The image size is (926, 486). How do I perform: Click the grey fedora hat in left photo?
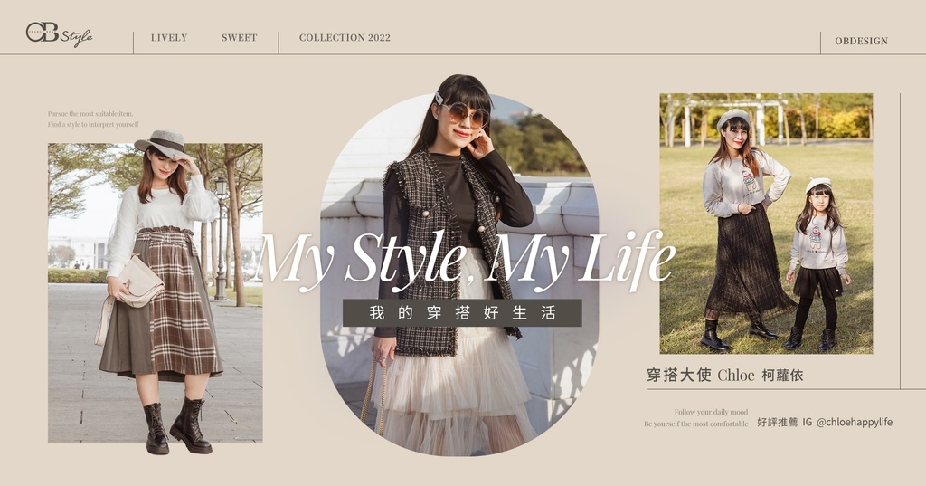(164, 144)
